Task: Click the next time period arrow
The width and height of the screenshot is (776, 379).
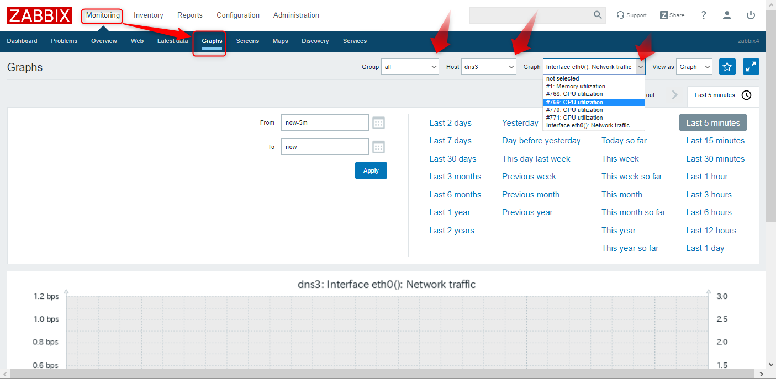Action: [x=674, y=95]
